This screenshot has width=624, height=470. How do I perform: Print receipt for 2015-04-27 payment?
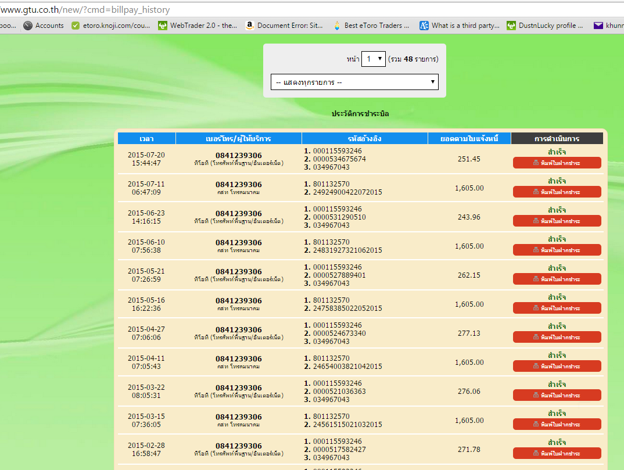(x=557, y=337)
